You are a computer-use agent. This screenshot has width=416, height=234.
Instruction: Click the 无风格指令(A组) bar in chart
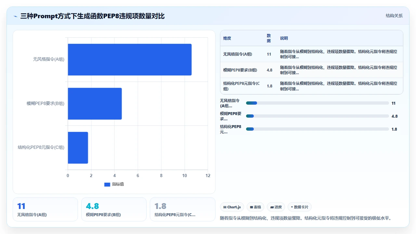(x=130, y=59)
